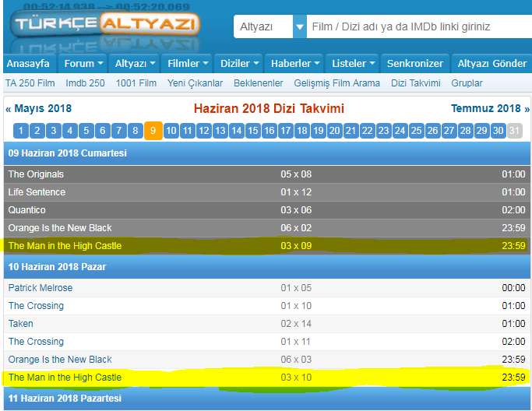Image resolution: width=532 pixels, height=411 pixels.
Task: Open the Senkronizer menu item
Action: (x=415, y=63)
